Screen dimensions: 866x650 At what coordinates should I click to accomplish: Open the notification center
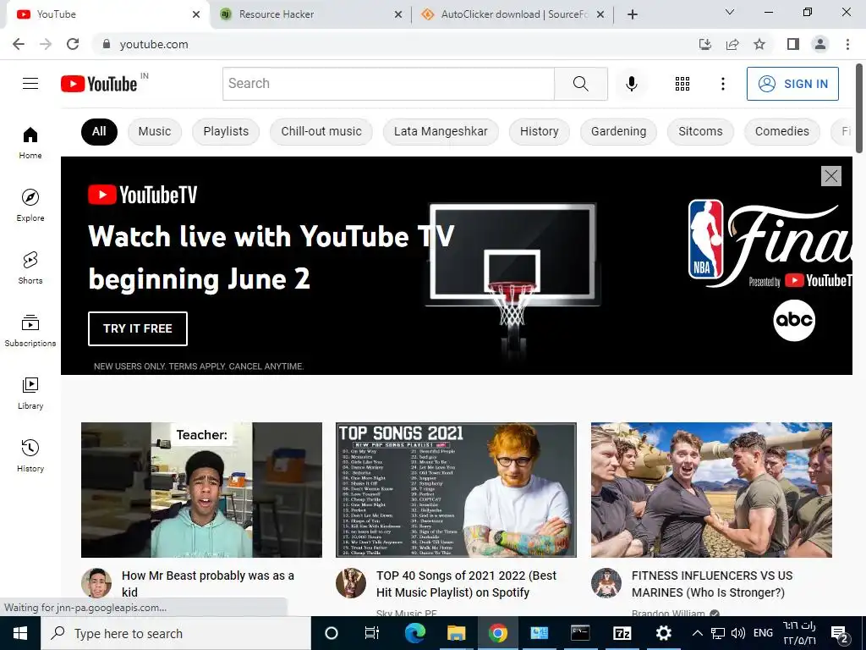pos(840,634)
